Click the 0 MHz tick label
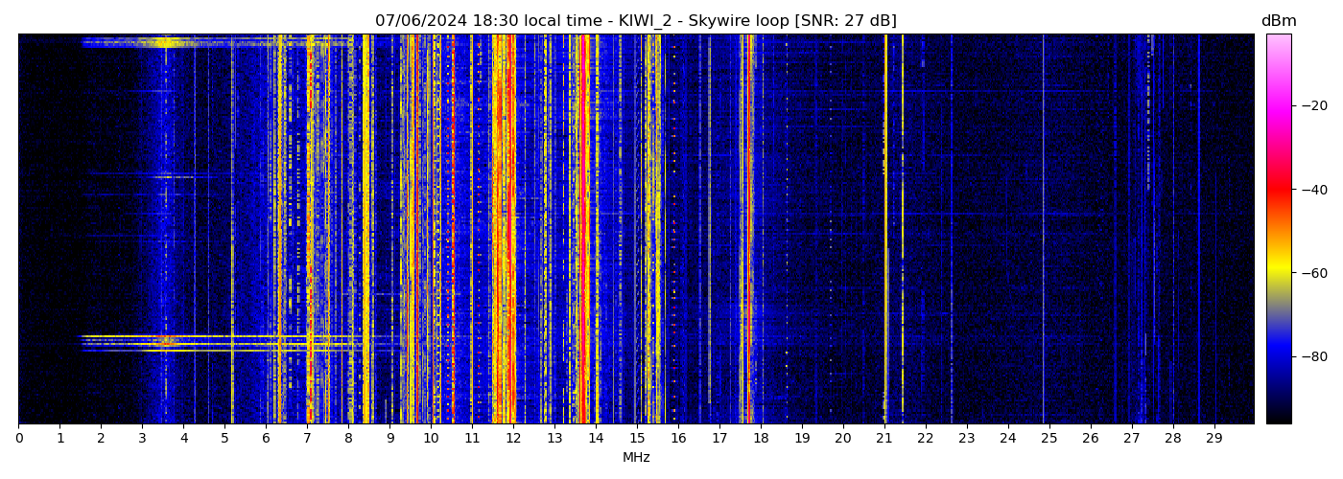1343x479 pixels. 18,439
